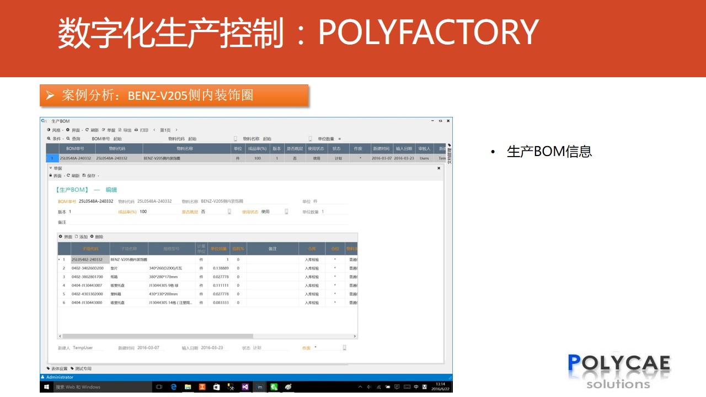The image size is (706, 397).
Task: Select sub-item row 0404-J130443007
Action: [x=207, y=286]
